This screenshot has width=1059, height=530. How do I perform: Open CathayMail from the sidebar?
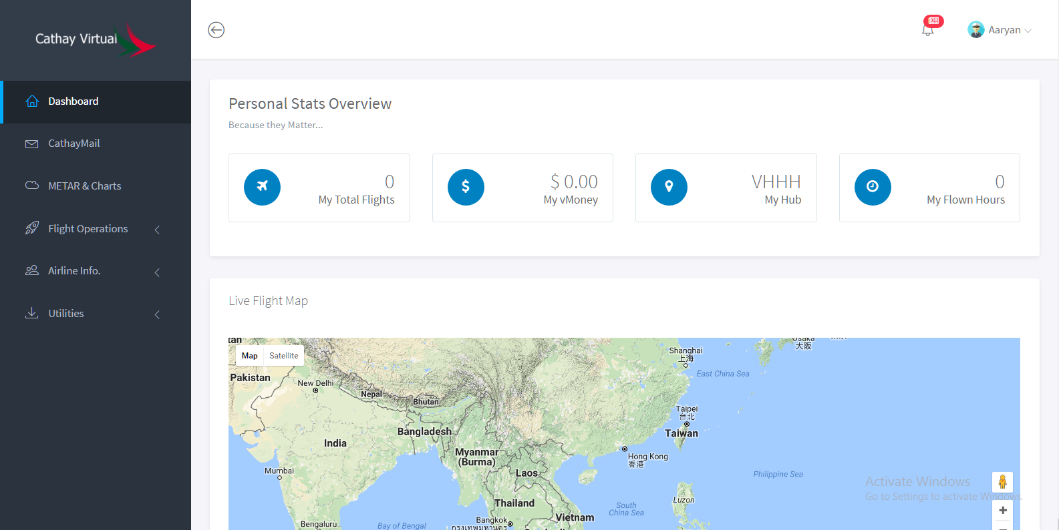[96, 144]
